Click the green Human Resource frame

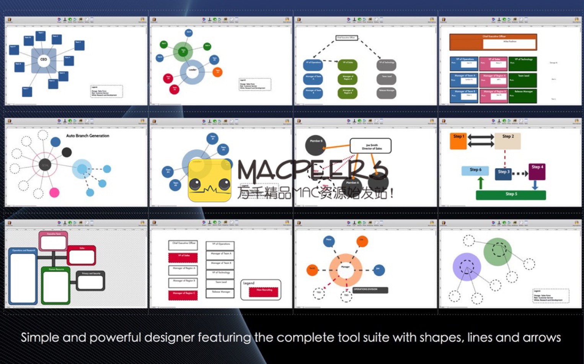(56, 285)
